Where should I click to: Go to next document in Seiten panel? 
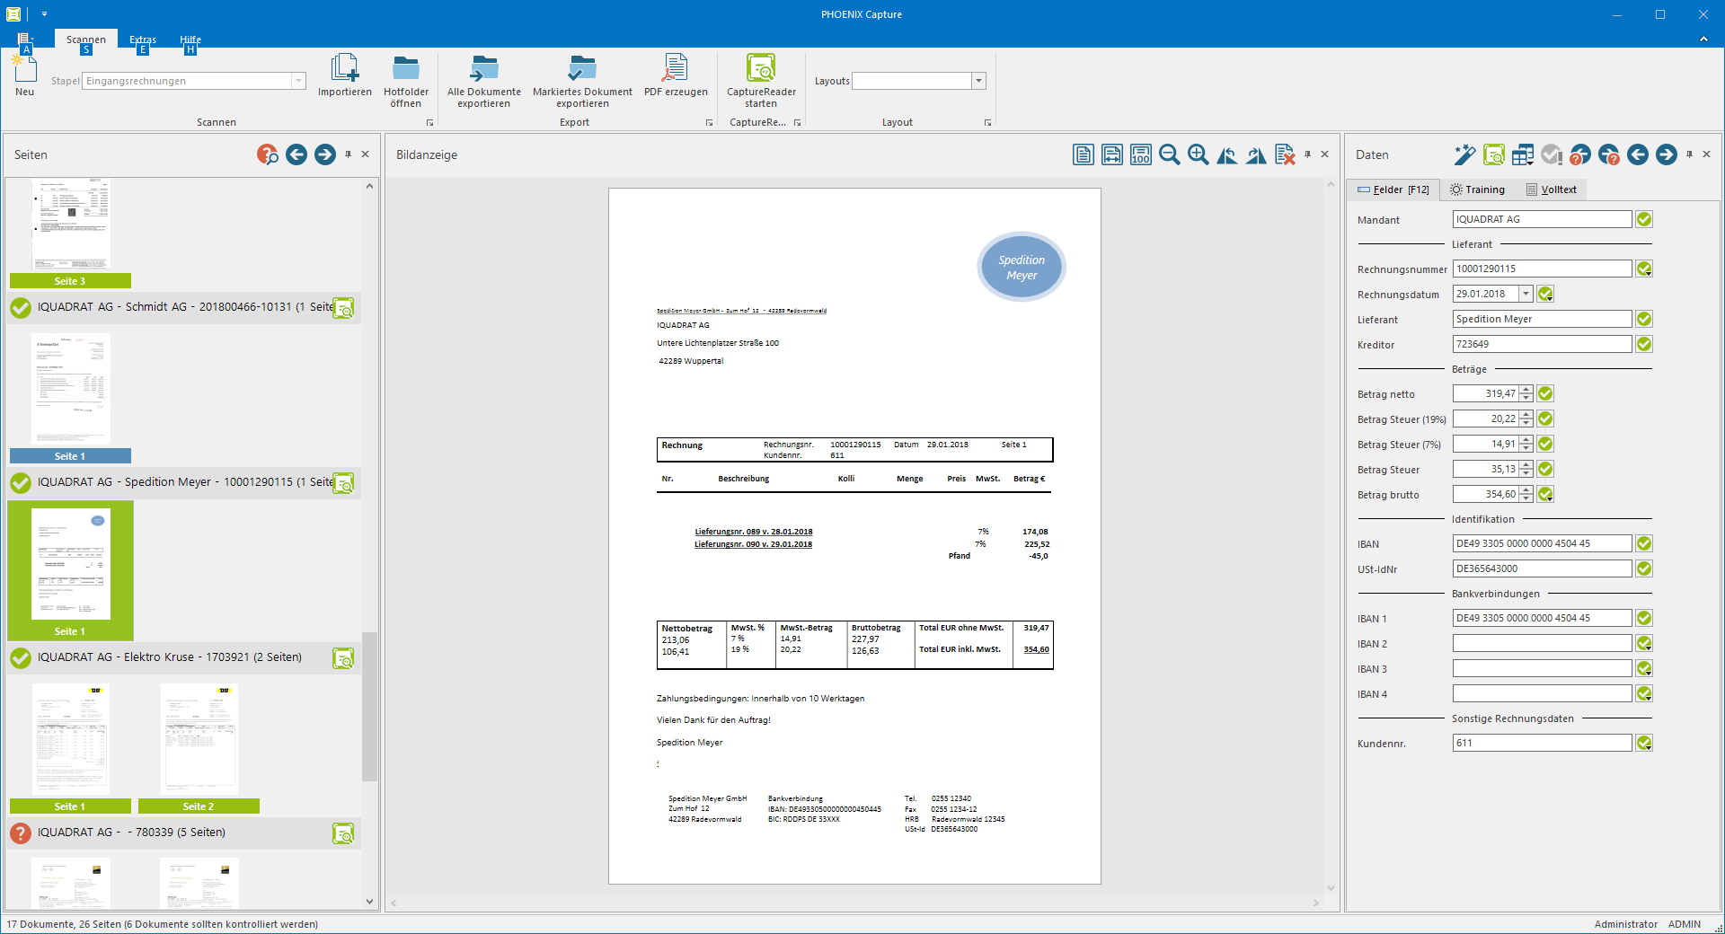(x=325, y=154)
